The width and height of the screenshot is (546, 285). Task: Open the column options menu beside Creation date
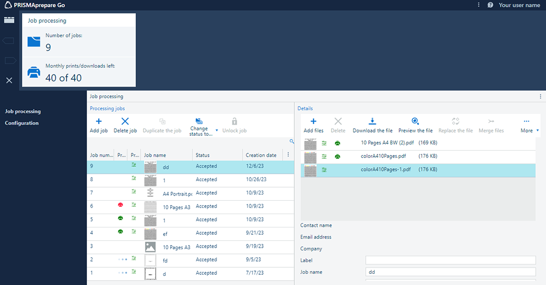pos(288,155)
